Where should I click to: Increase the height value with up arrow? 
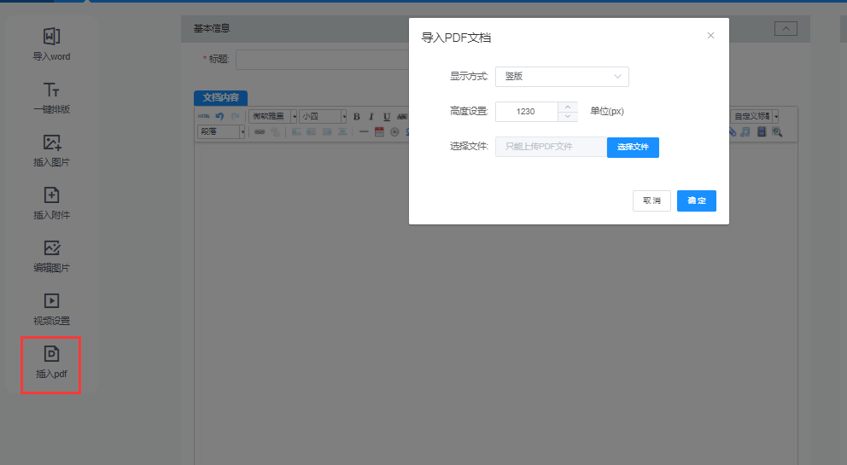pyautogui.click(x=568, y=107)
